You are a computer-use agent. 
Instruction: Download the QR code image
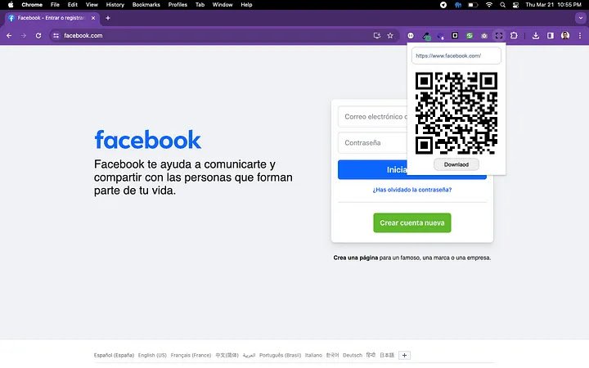tap(456, 164)
